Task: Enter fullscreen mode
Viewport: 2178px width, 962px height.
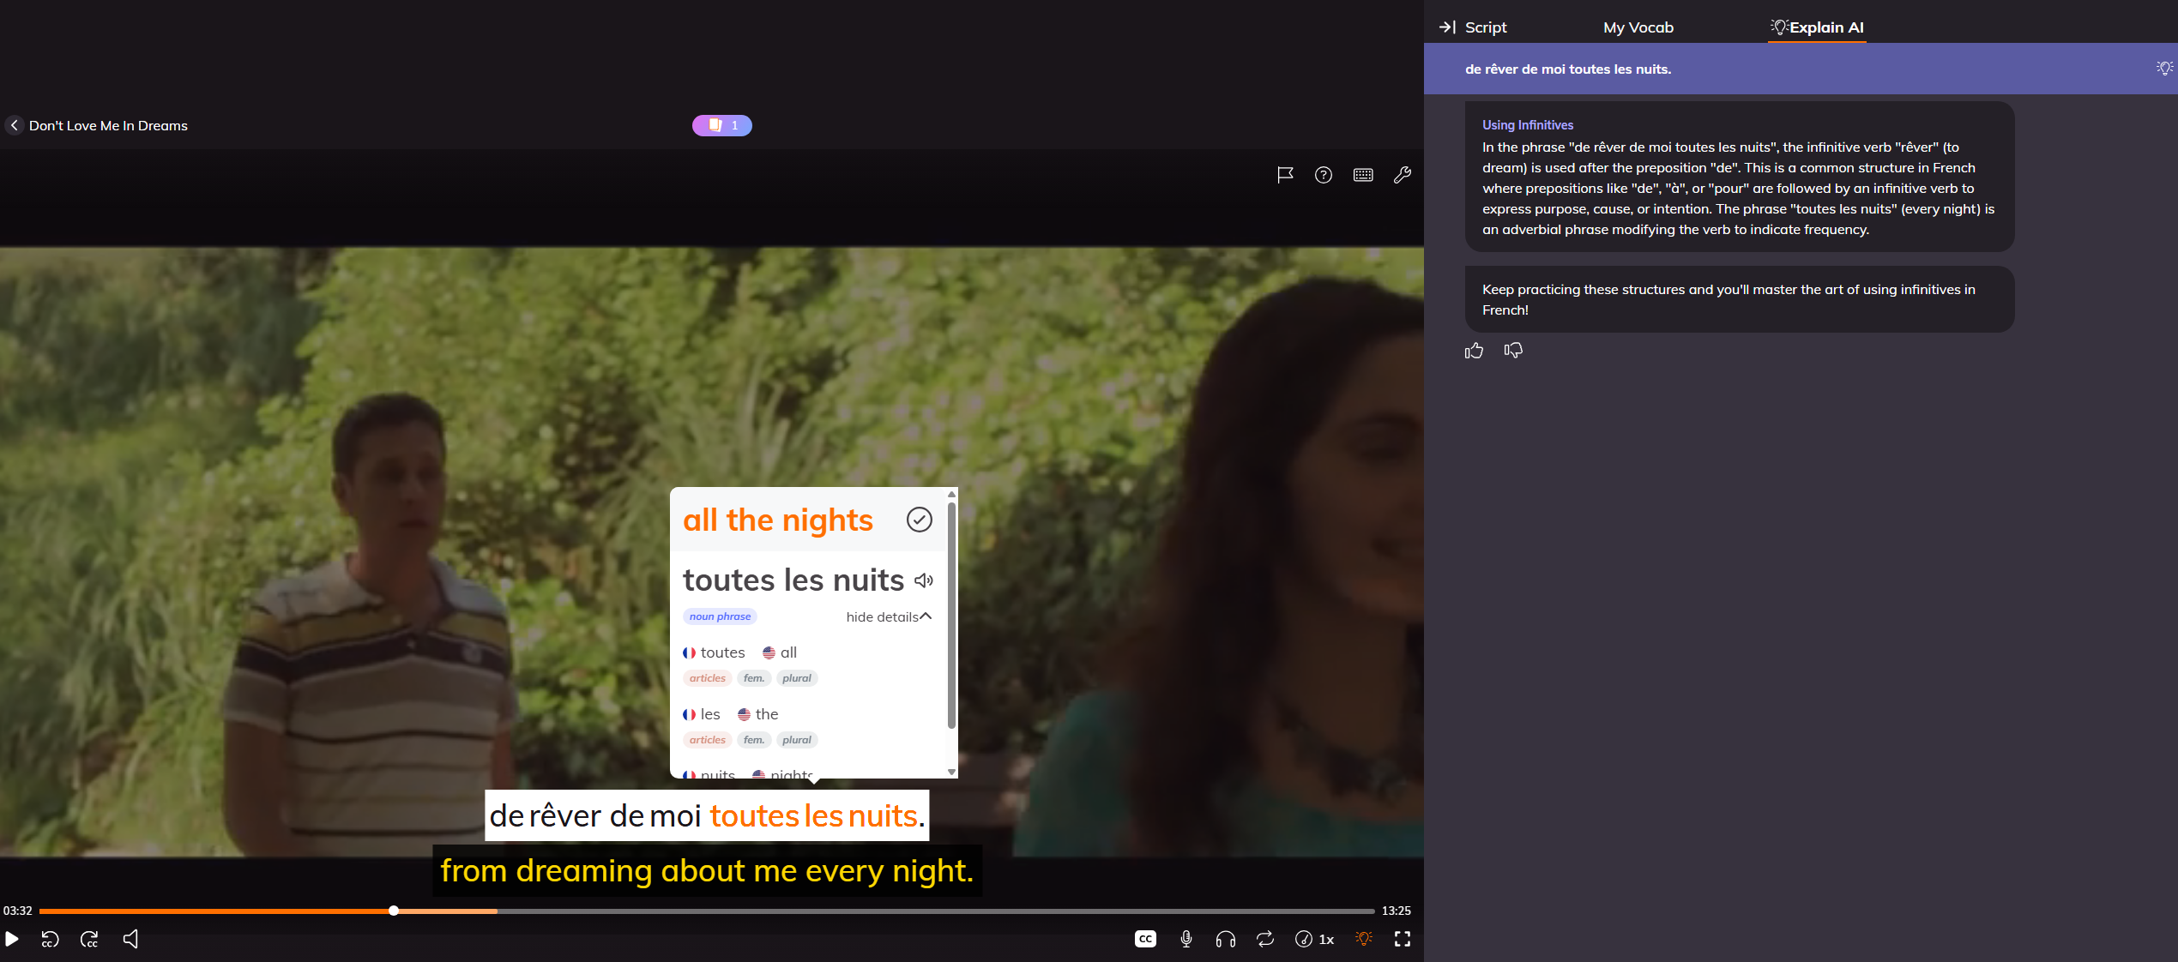Action: coord(1403,939)
